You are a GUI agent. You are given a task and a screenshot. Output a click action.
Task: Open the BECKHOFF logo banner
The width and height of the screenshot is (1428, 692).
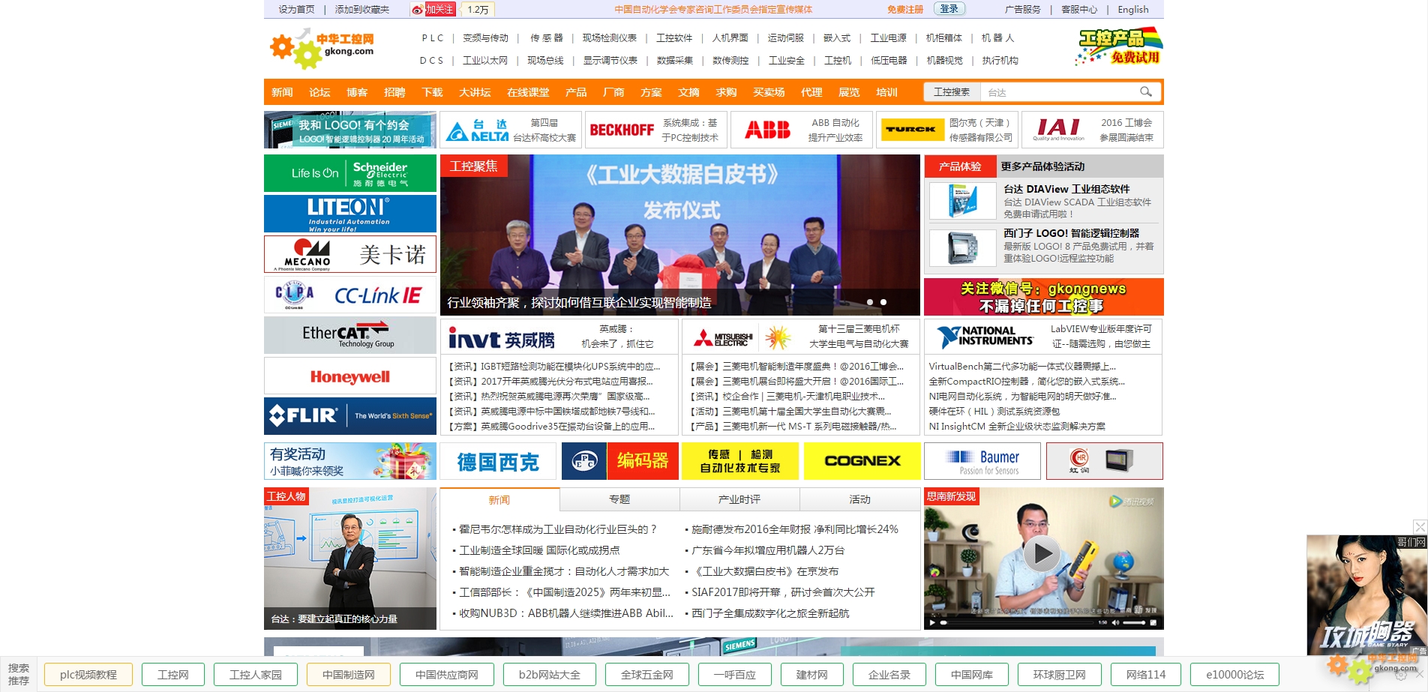622,130
